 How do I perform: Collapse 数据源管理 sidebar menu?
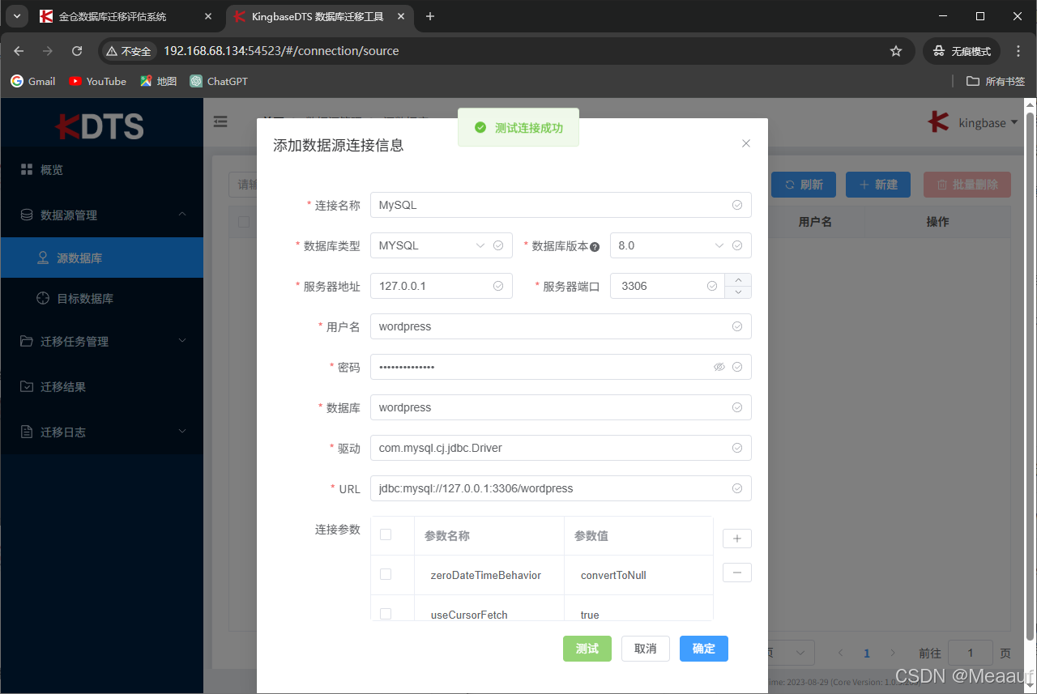pos(101,215)
